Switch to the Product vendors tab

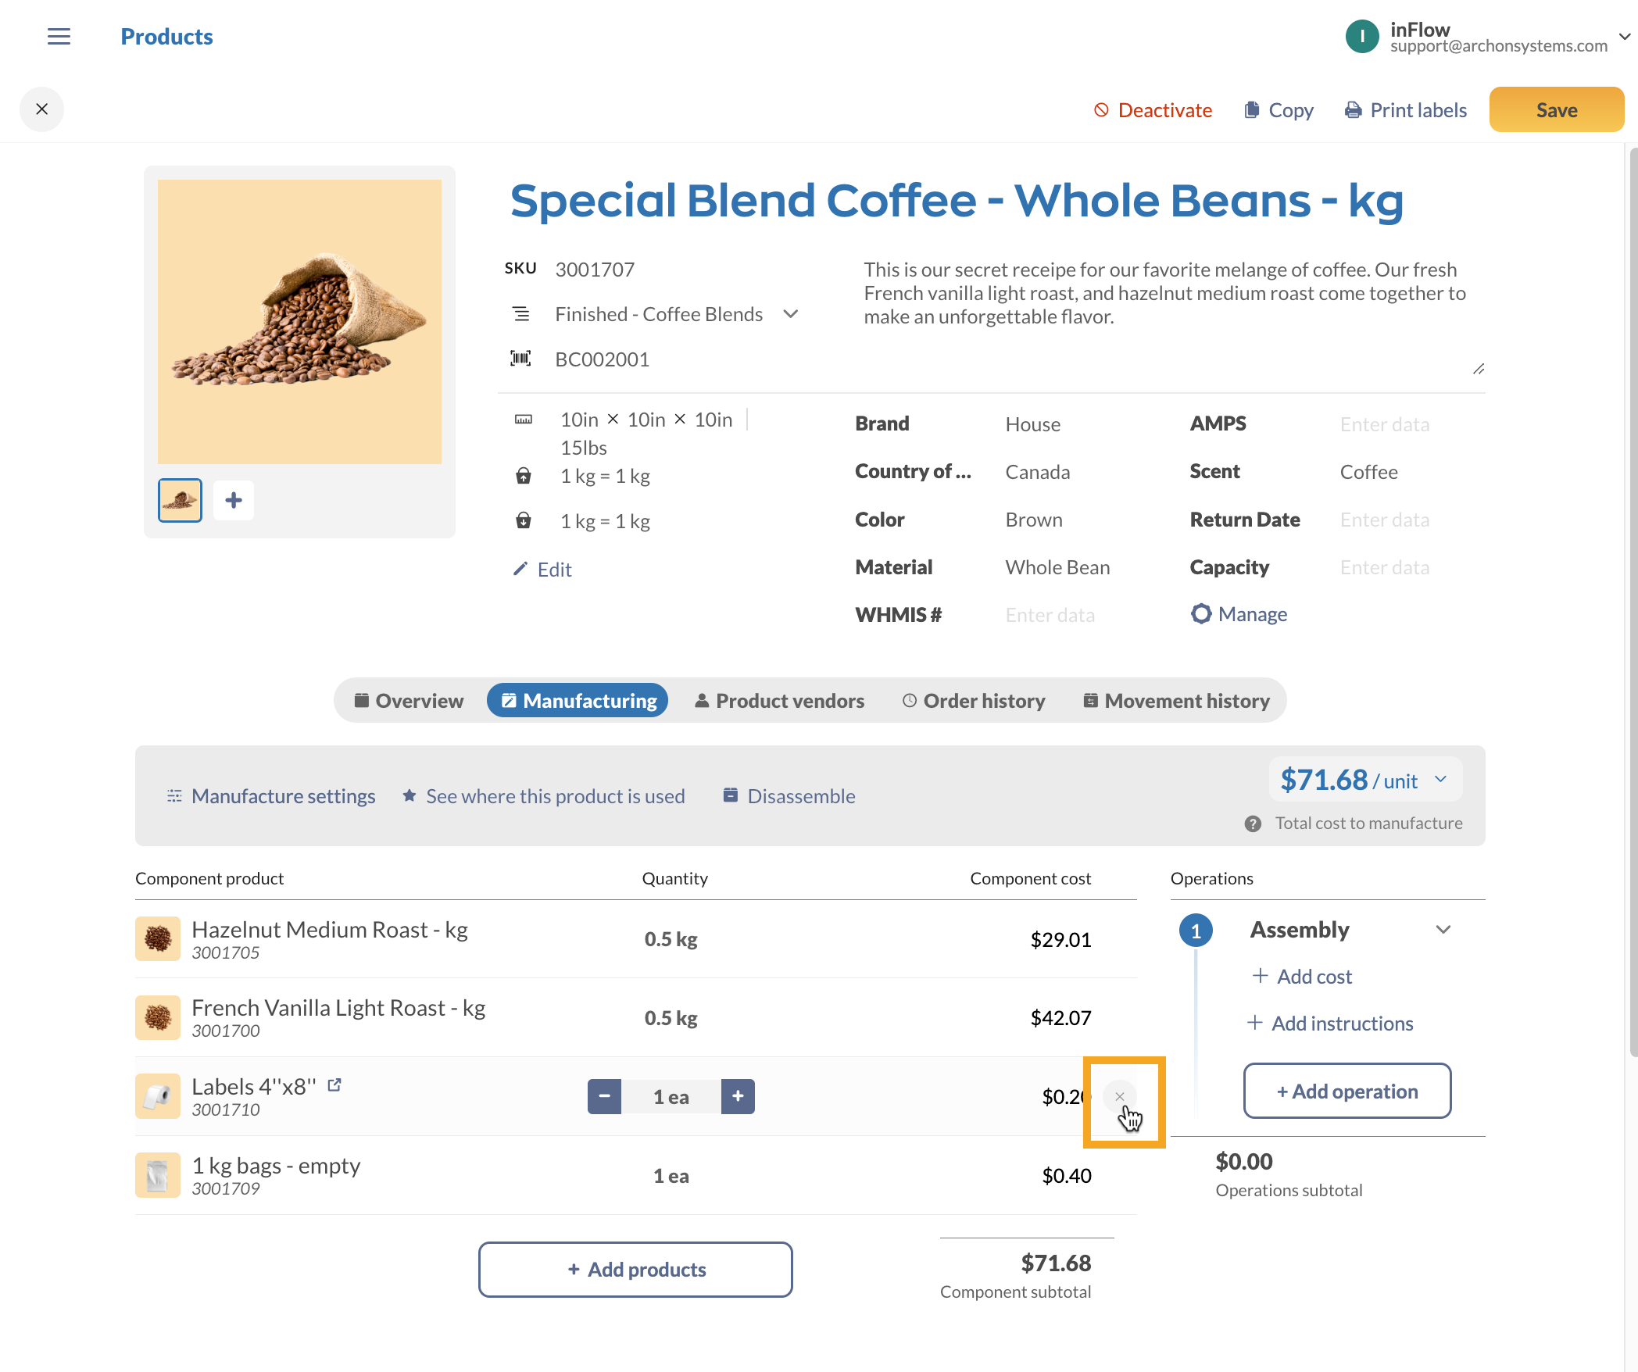pyautogui.click(x=779, y=701)
